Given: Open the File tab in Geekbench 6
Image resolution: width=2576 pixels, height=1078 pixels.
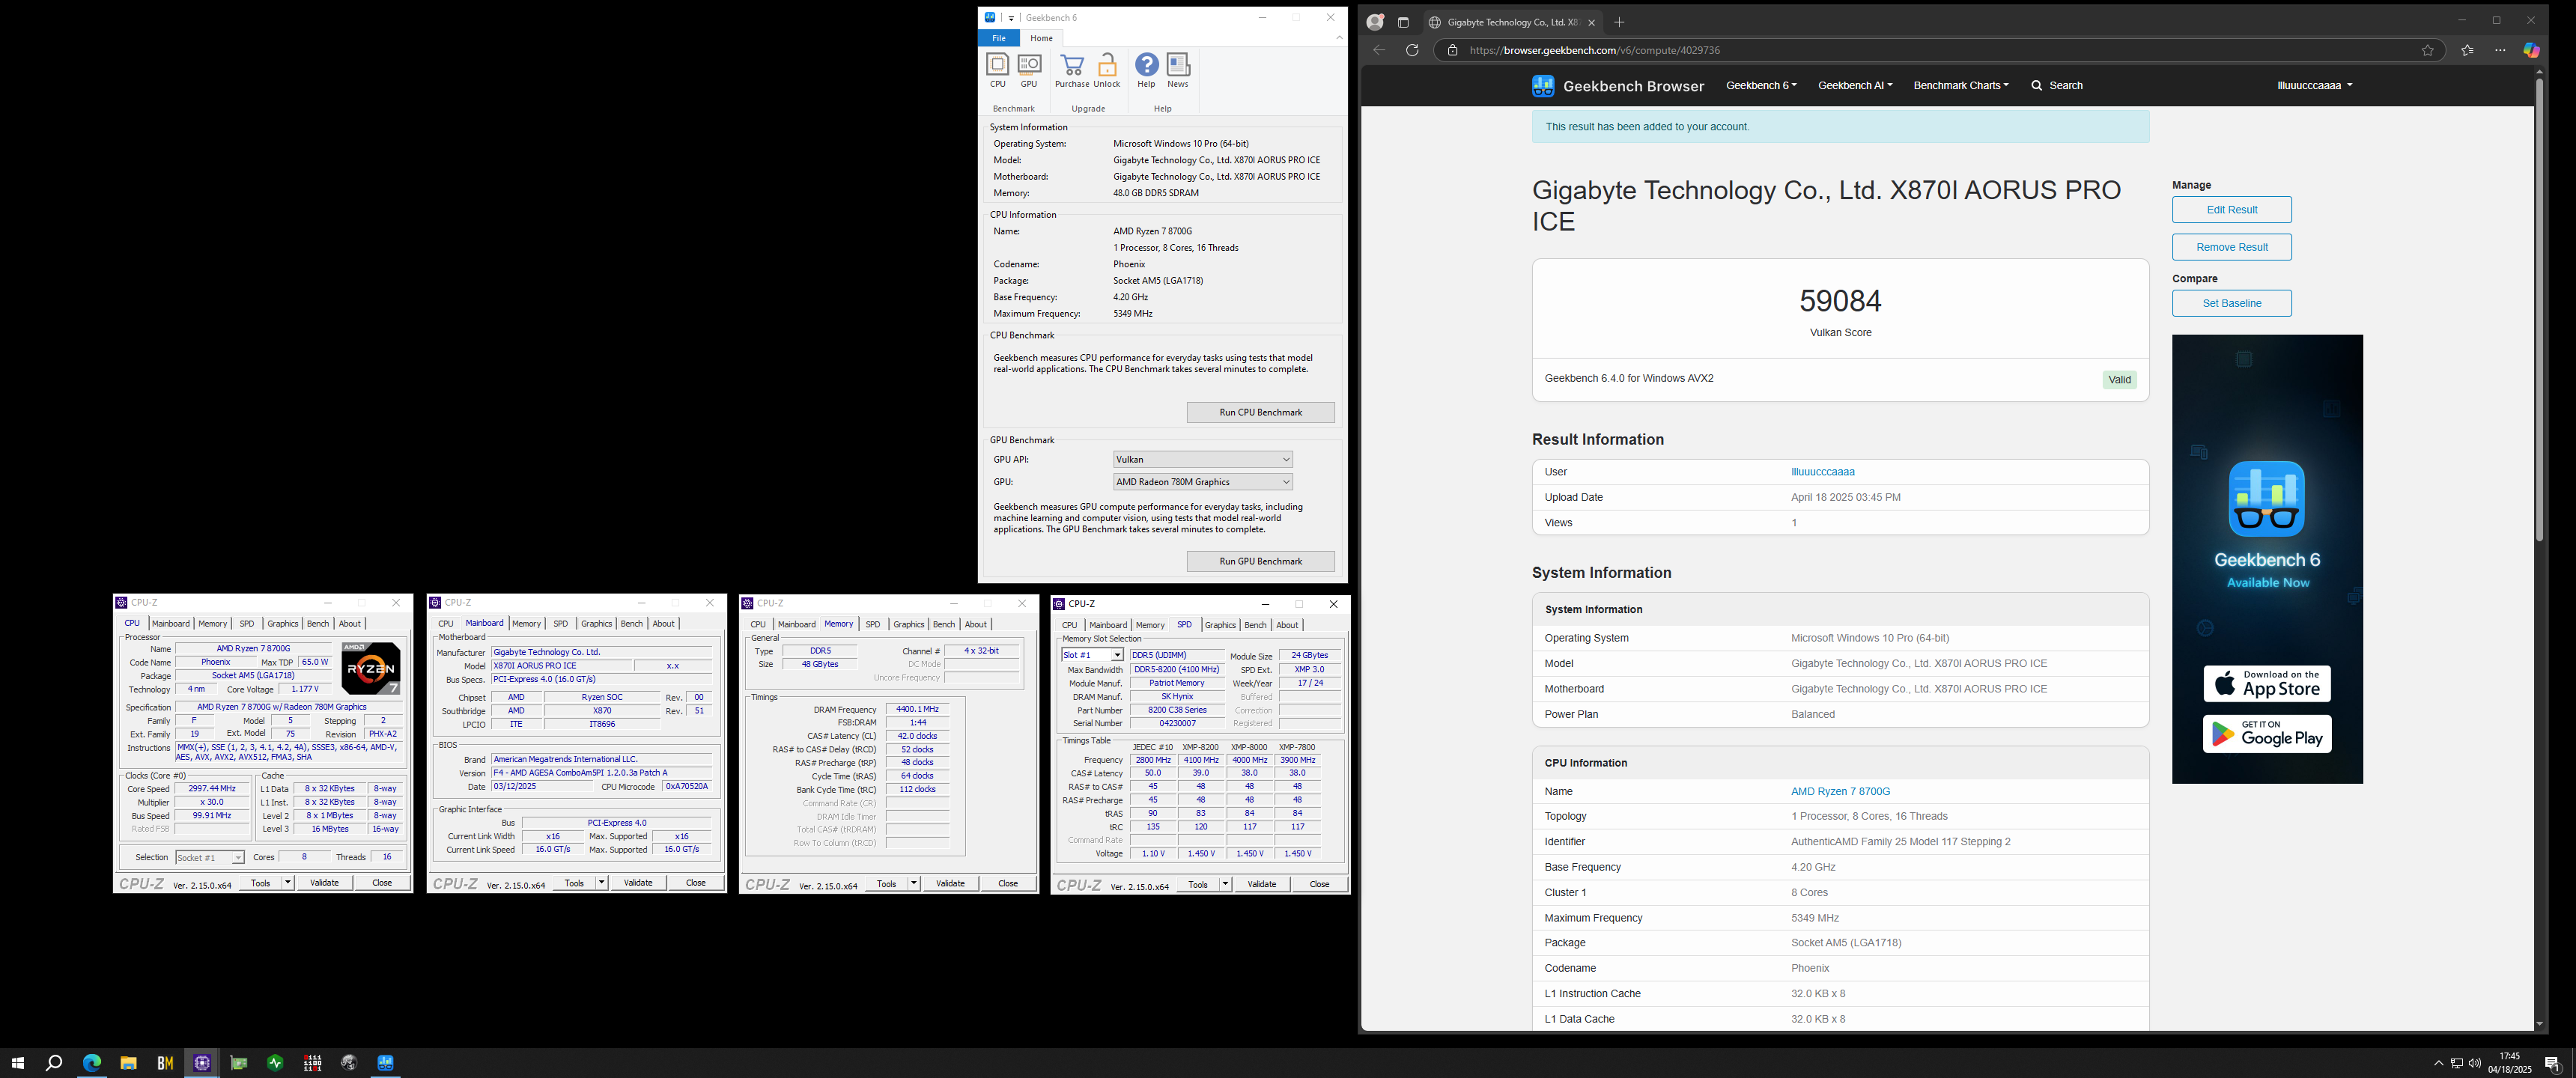Looking at the screenshot, I should coord(998,38).
